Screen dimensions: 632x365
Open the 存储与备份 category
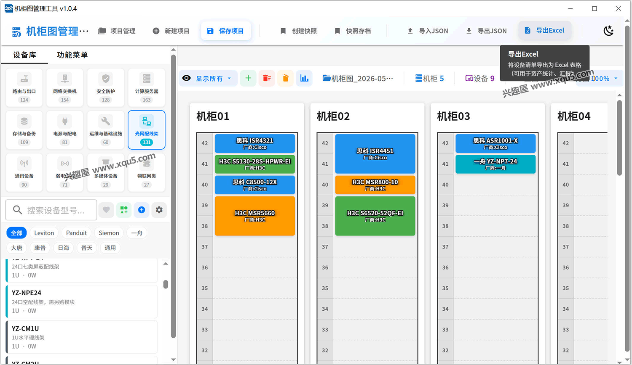(x=24, y=130)
